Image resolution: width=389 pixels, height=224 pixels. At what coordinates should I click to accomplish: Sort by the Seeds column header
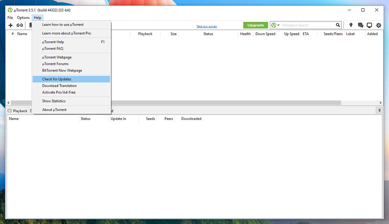pyautogui.click(x=150, y=119)
